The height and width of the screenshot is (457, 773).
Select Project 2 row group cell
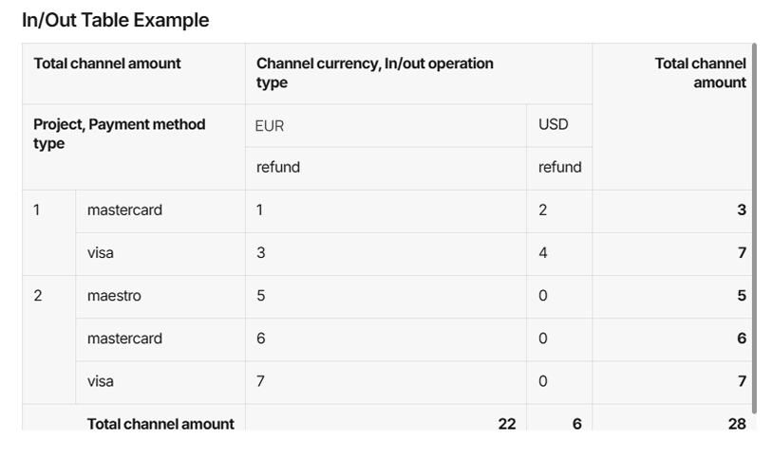tap(48, 339)
